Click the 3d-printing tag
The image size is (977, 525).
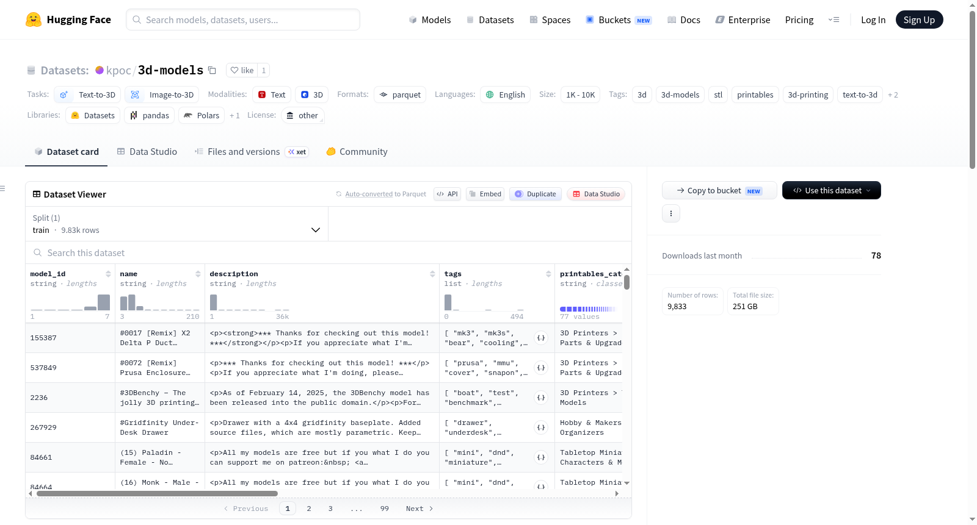pyautogui.click(x=808, y=95)
